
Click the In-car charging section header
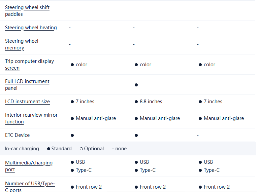point(22,149)
